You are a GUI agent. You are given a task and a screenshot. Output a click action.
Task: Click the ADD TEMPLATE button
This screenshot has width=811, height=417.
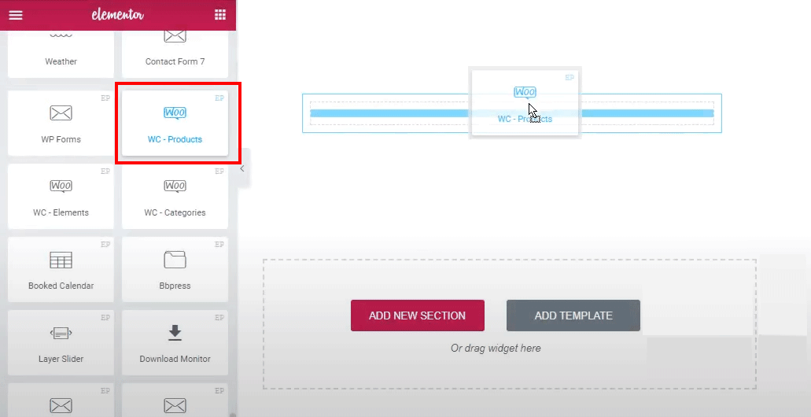[573, 316]
